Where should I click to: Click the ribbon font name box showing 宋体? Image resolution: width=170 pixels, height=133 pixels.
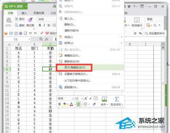pyautogui.click(x=47, y=19)
